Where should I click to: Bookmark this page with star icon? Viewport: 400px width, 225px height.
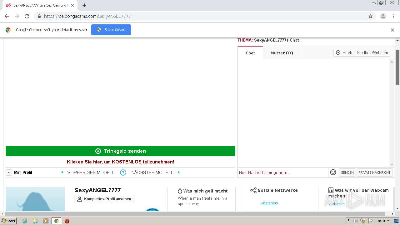pos(371,16)
